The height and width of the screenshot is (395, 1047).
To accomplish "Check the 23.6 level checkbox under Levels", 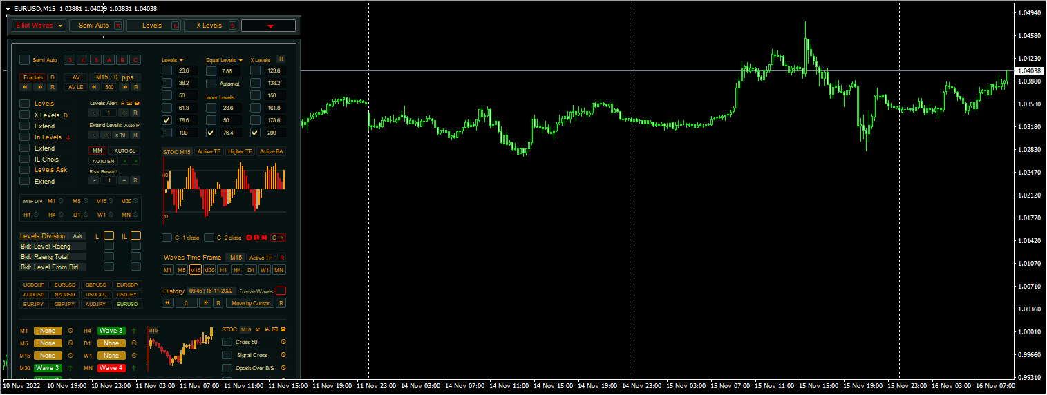I will [x=167, y=70].
